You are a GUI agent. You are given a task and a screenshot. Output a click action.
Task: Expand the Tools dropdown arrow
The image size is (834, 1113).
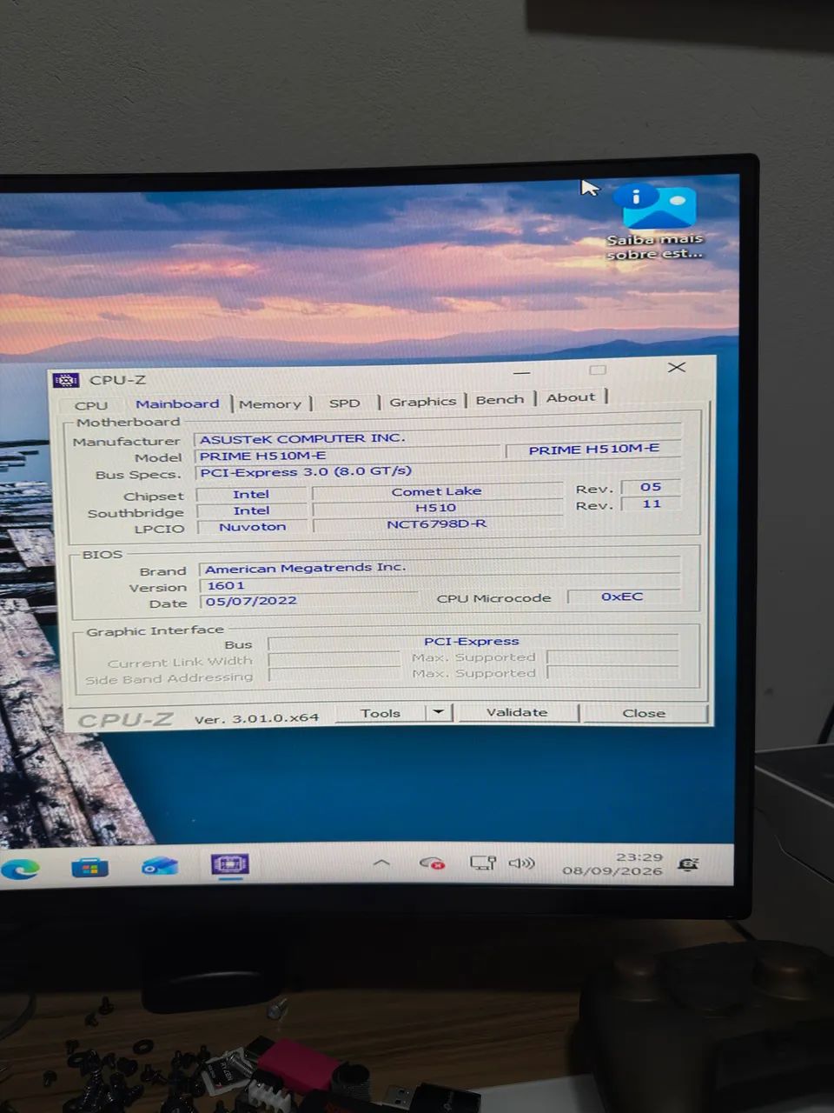439,712
